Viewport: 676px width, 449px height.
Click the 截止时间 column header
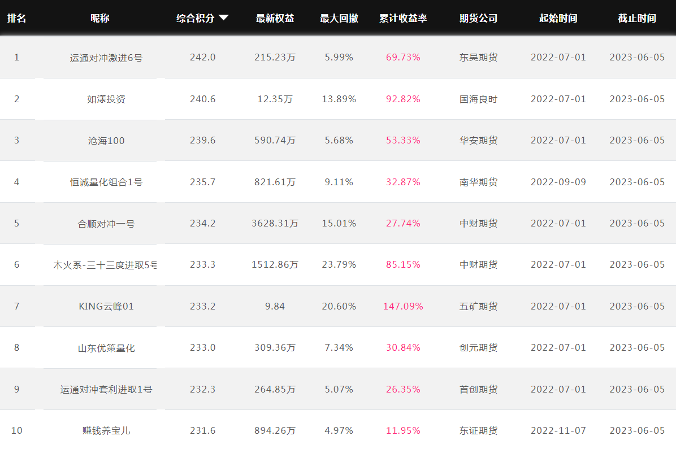[x=637, y=18]
